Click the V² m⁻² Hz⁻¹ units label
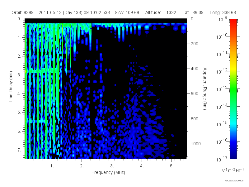Image resolution: width=249 pixels, height=187 pixels. [x=233, y=170]
